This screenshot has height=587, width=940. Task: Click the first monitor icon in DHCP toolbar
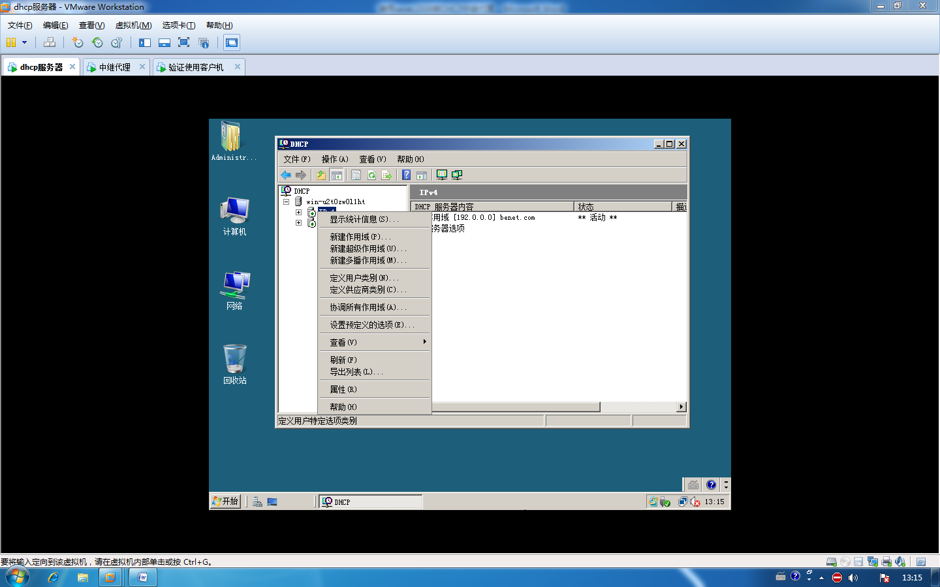click(x=442, y=175)
